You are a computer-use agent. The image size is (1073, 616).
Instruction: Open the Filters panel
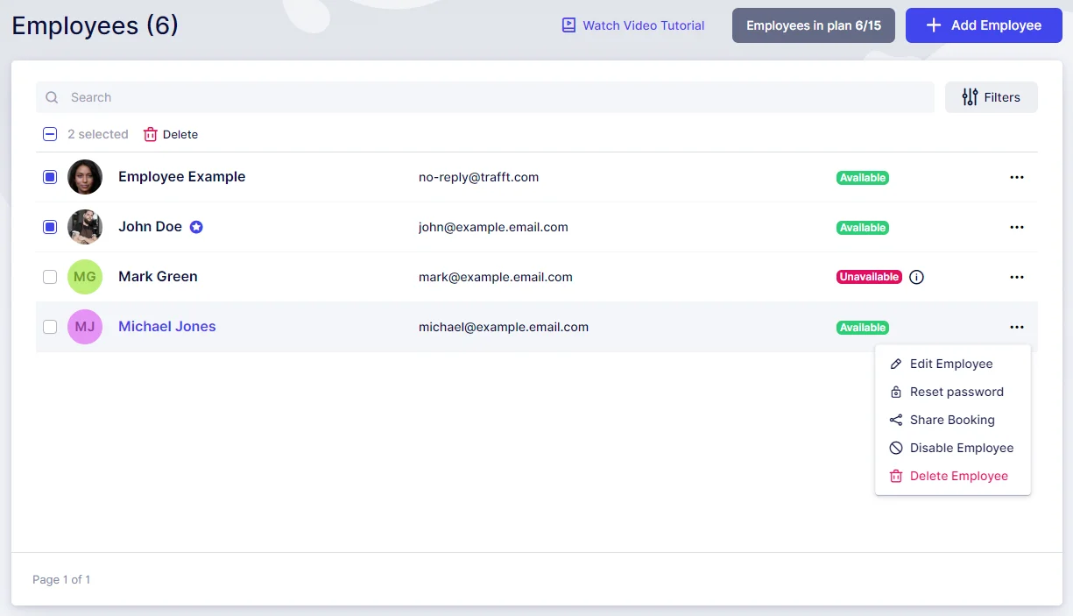coord(991,97)
